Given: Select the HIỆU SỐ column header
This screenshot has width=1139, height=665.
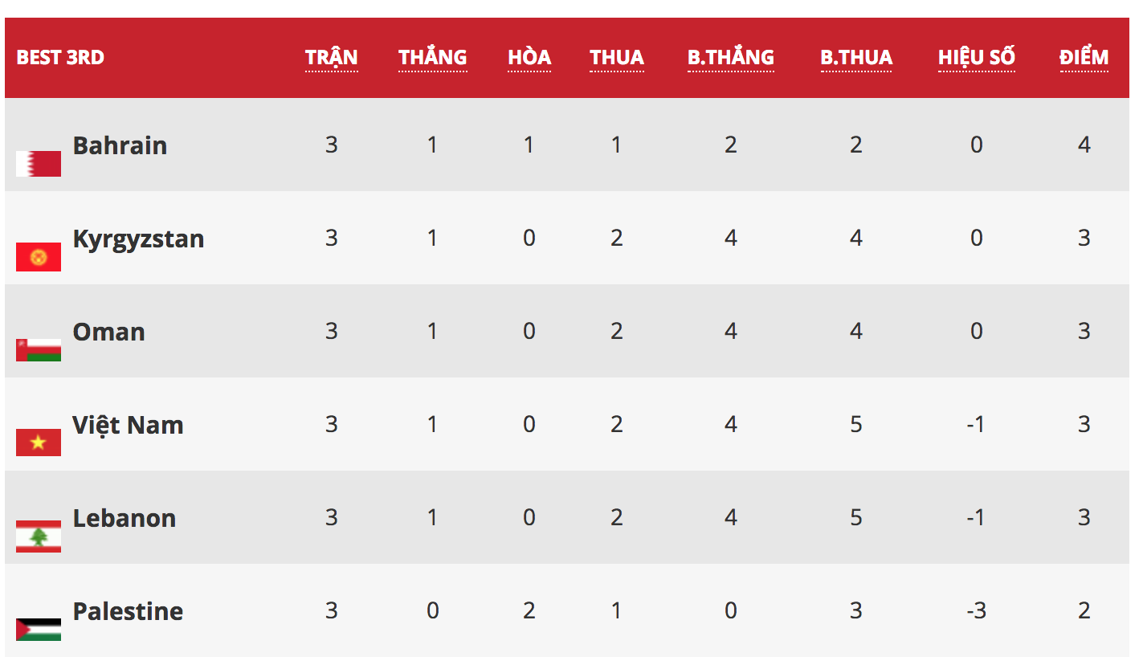Looking at the screenshot, I should click(x=976, y=58).
